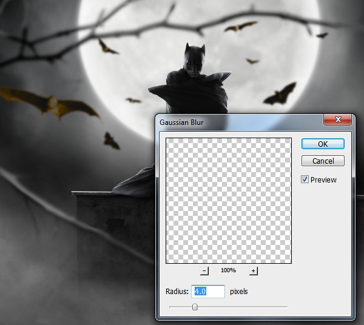This screenshot has width=364, height=325.
Task: Cancel the Gaussian Blur dialog
Action: coord(323,161)
